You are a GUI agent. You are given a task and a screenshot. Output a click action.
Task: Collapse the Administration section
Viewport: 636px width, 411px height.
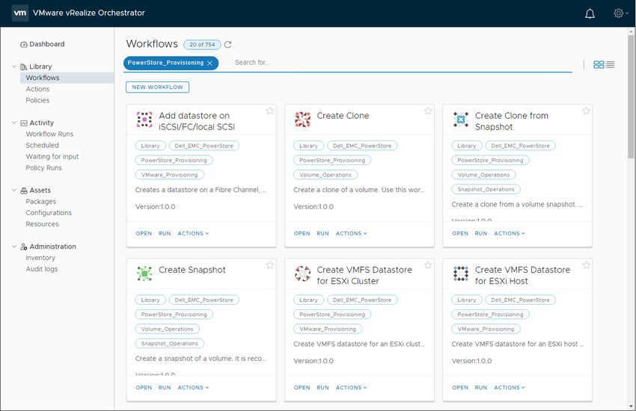click(13, 247)
